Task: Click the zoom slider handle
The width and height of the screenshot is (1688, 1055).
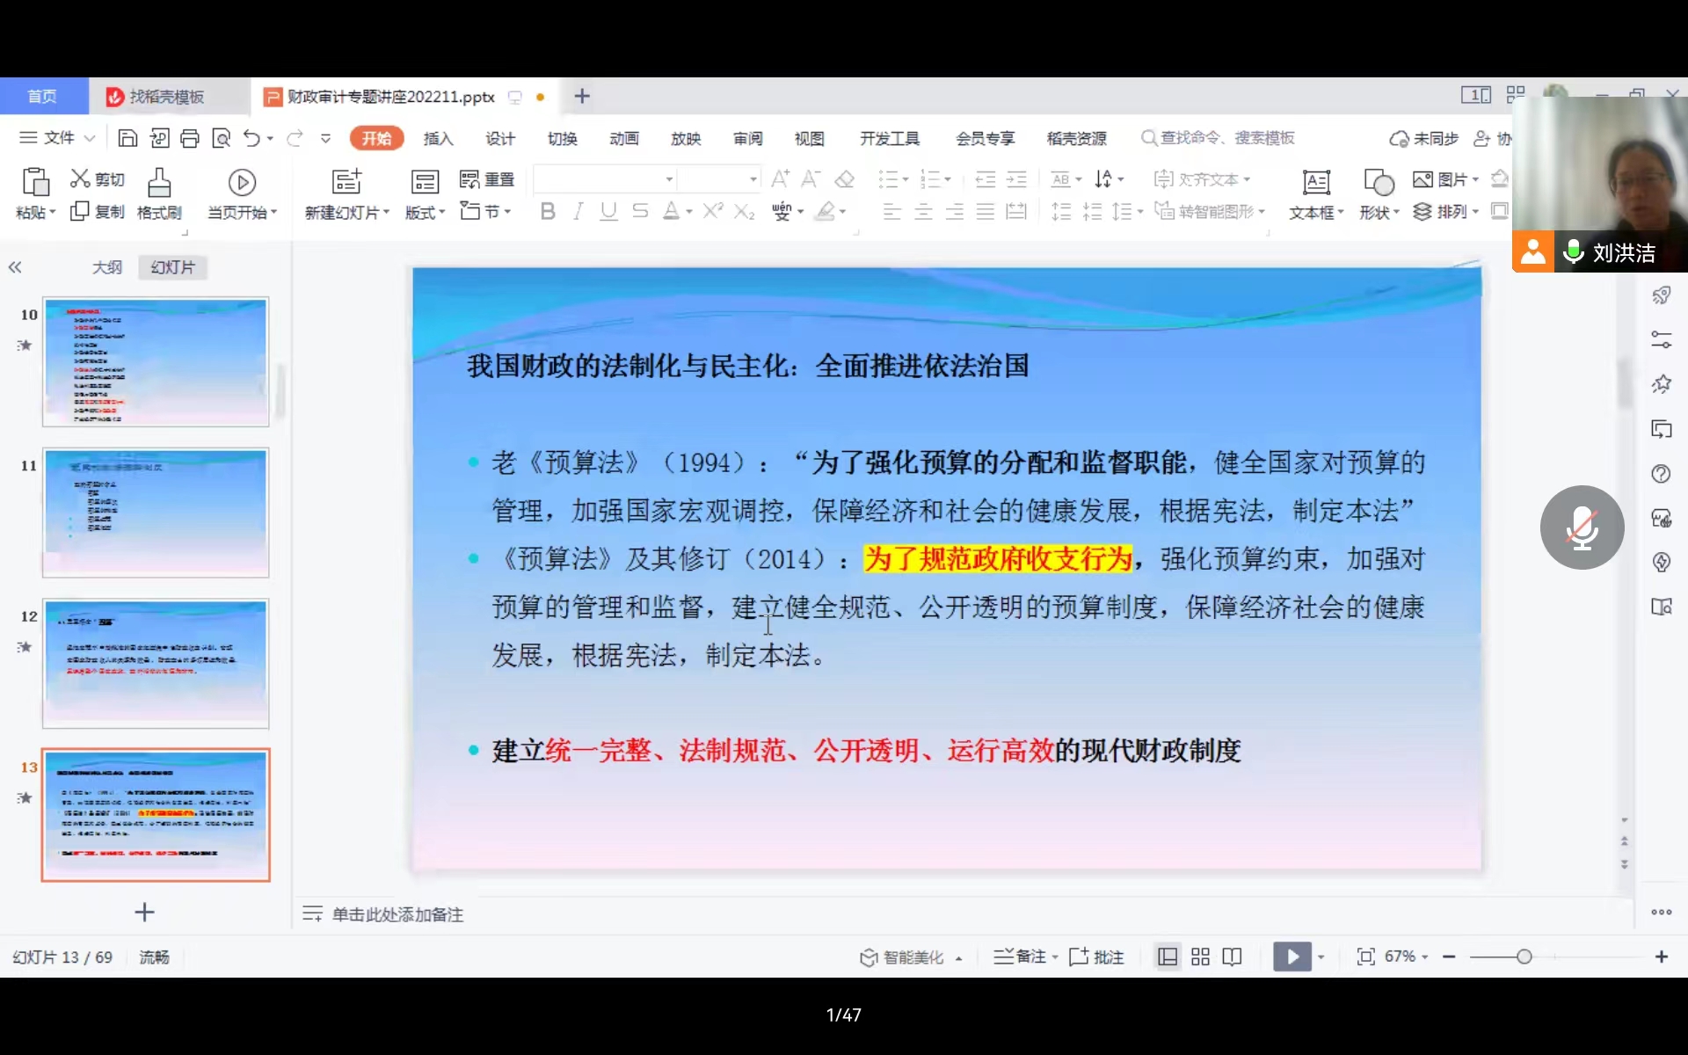Action: [x=1524, y=957]
